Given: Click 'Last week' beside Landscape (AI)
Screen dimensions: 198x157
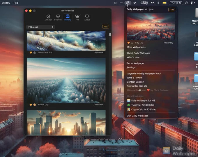Looking at the screenshot, I should 98,52.
